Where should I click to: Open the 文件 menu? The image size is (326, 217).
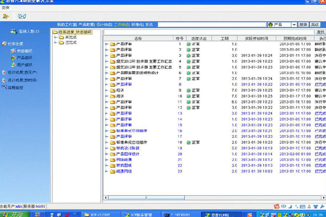pos(5,8)
